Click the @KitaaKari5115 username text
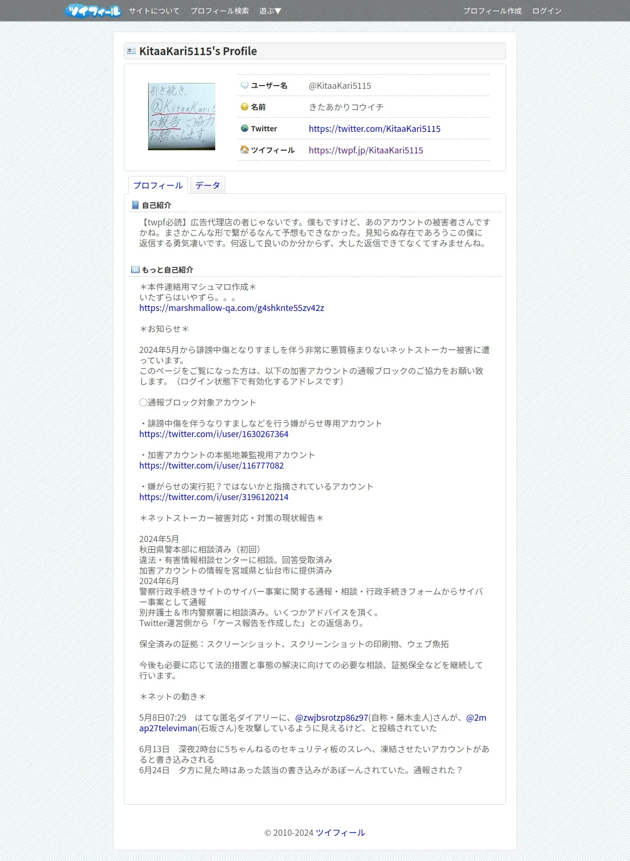Image resolution: width=630 pixels, height=861 pixels. click(x=340, y=86)
